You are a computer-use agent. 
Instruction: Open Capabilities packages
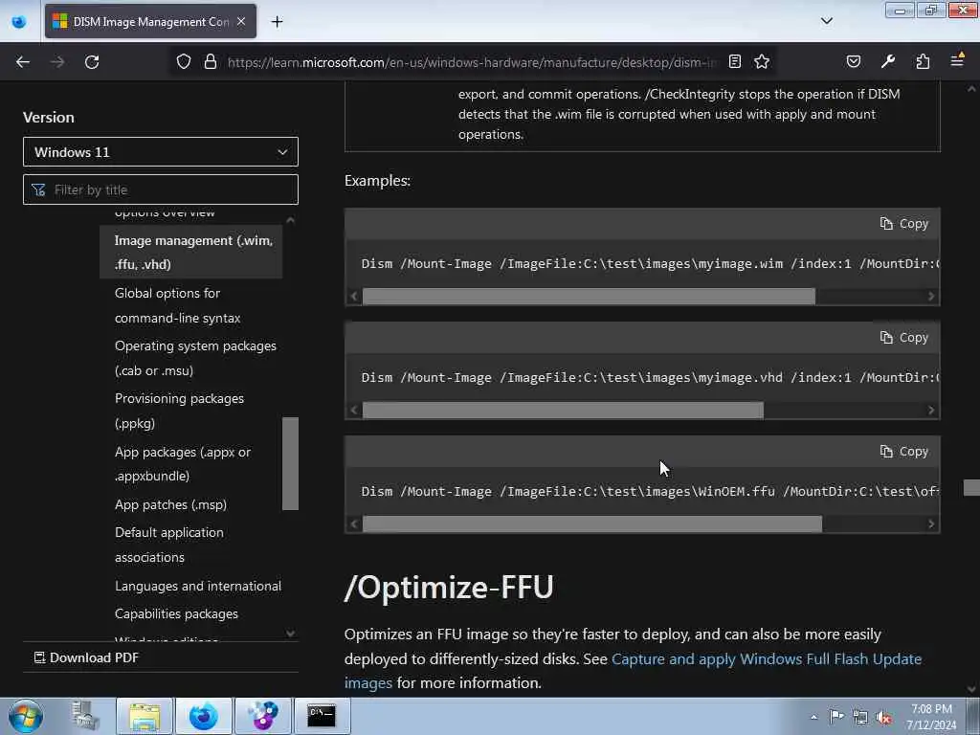(x=176, y=613)
